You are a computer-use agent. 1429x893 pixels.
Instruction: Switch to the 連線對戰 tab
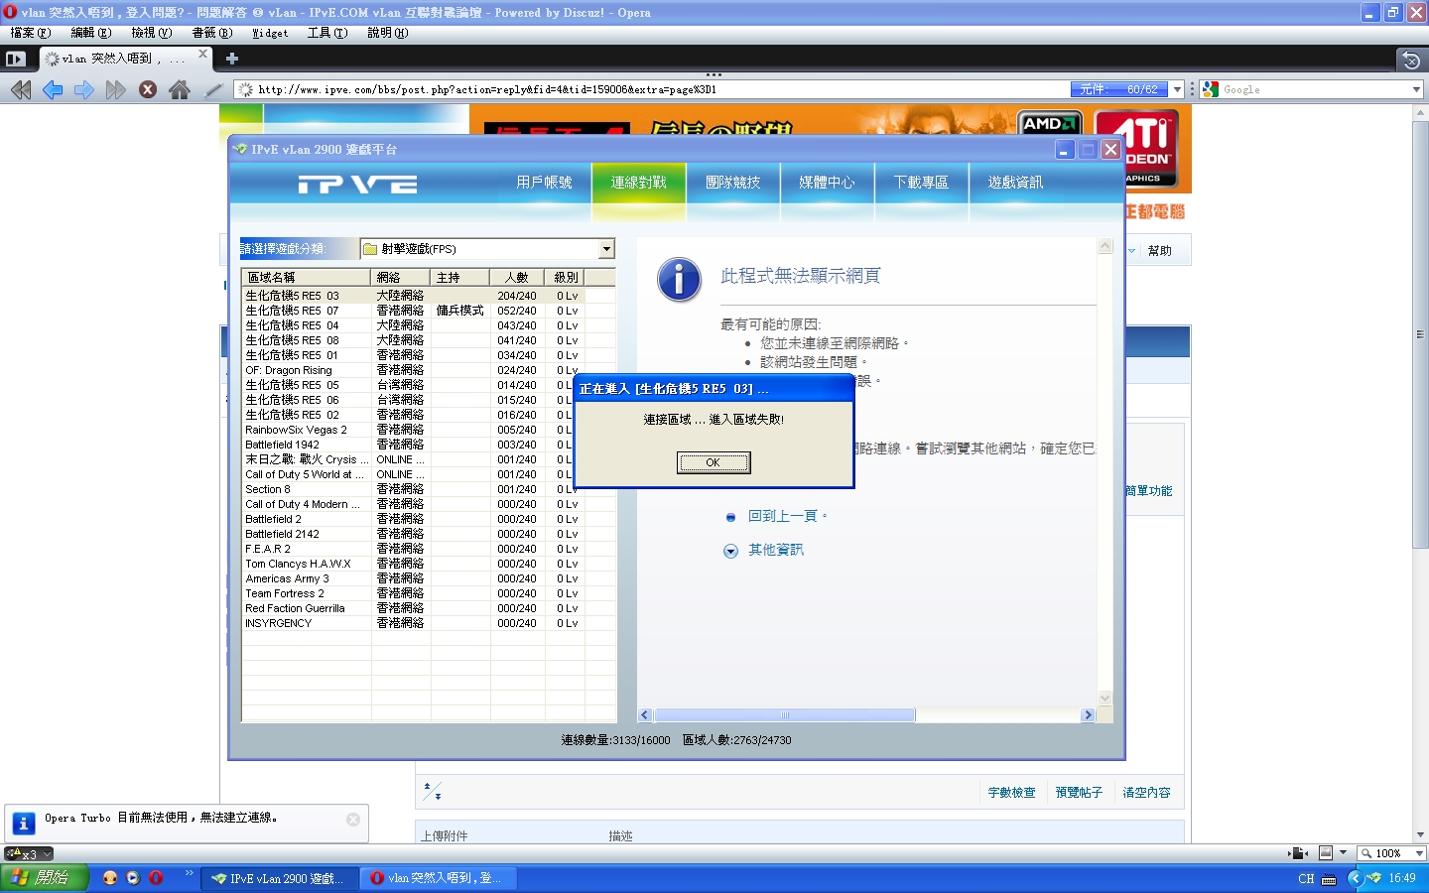pyautogui.click(x=639, y=183)
